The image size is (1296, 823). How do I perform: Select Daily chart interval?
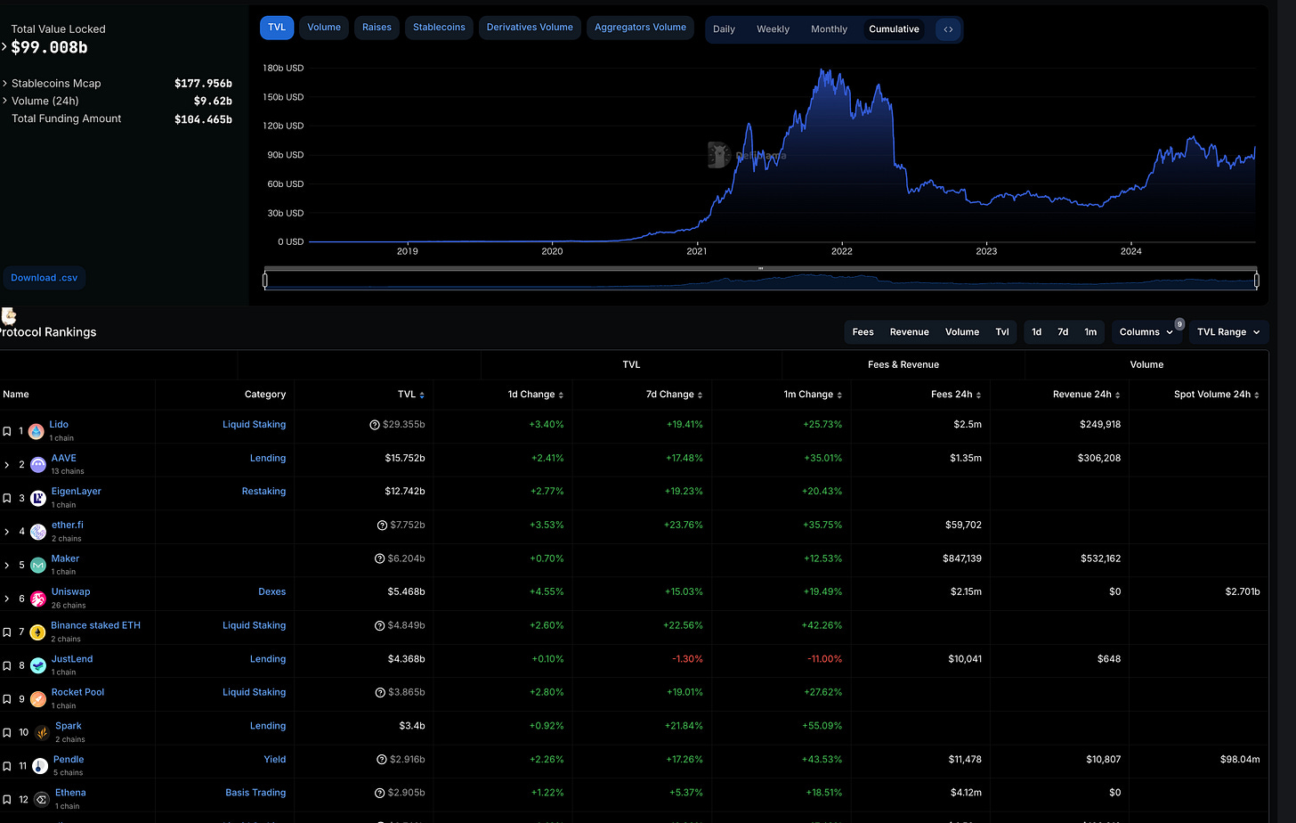724,29
